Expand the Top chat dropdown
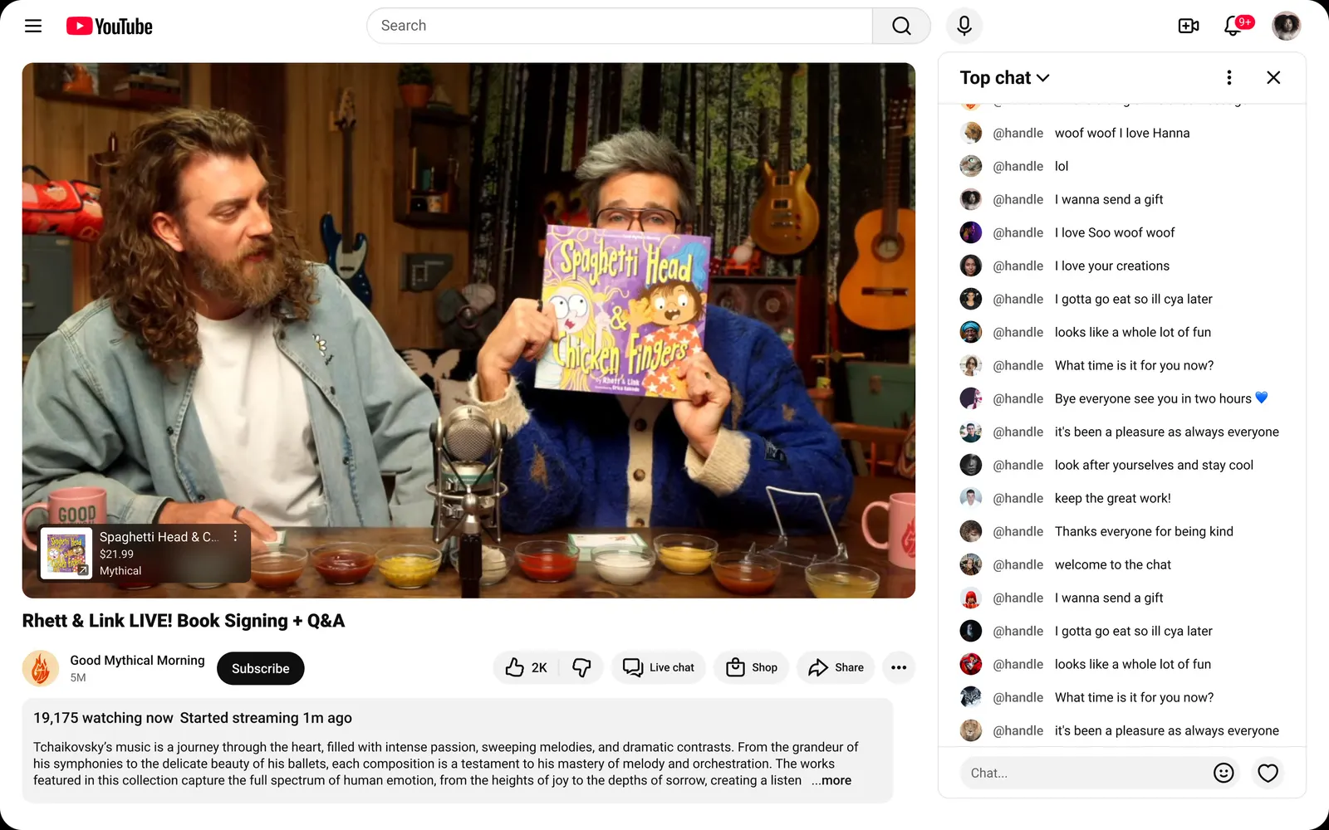 [1005, 77]
